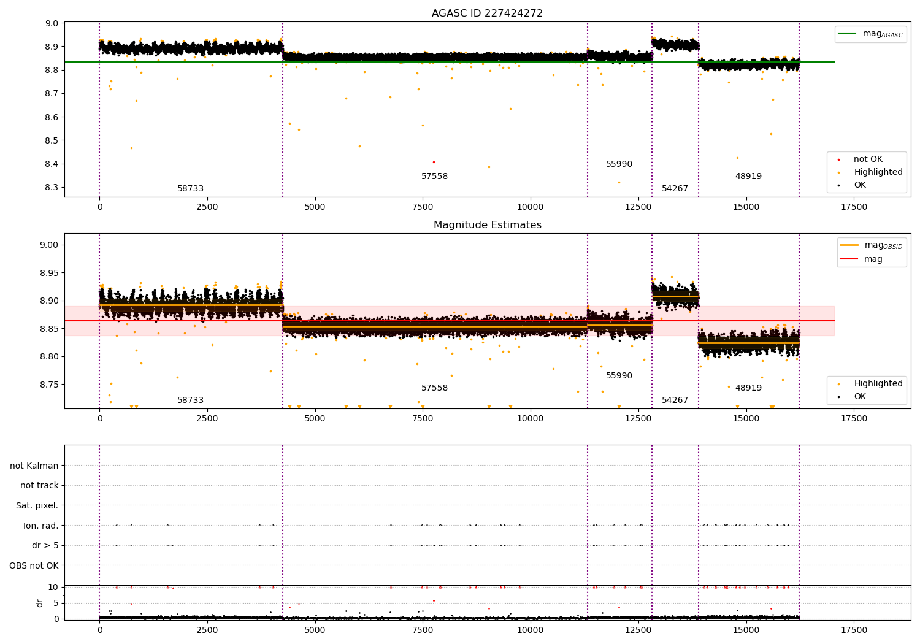Click obsid label 48919 in Magnitude Estimates plot
Viewport: 920px width, 644px height.
point(748,388)
